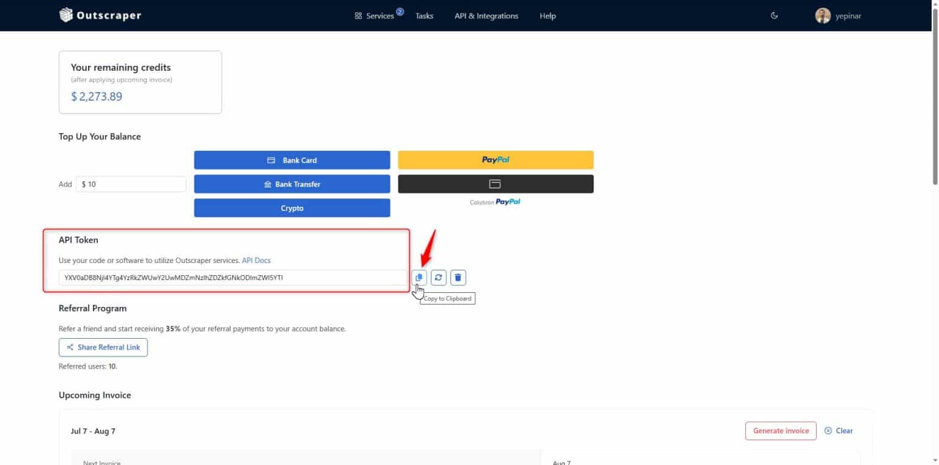Focus the Add amount input field
Image resolution: width=939 pixels, height=465 pixels.
pyautogui.click(x=131, y=184)
